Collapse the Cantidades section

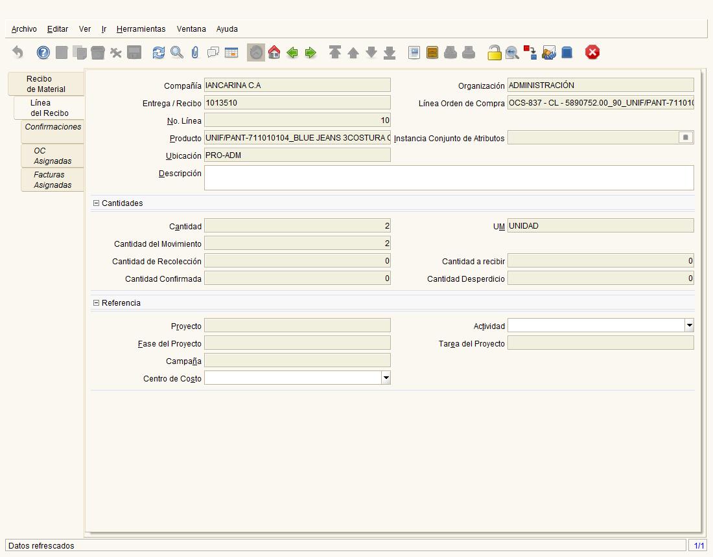[96, 203]
